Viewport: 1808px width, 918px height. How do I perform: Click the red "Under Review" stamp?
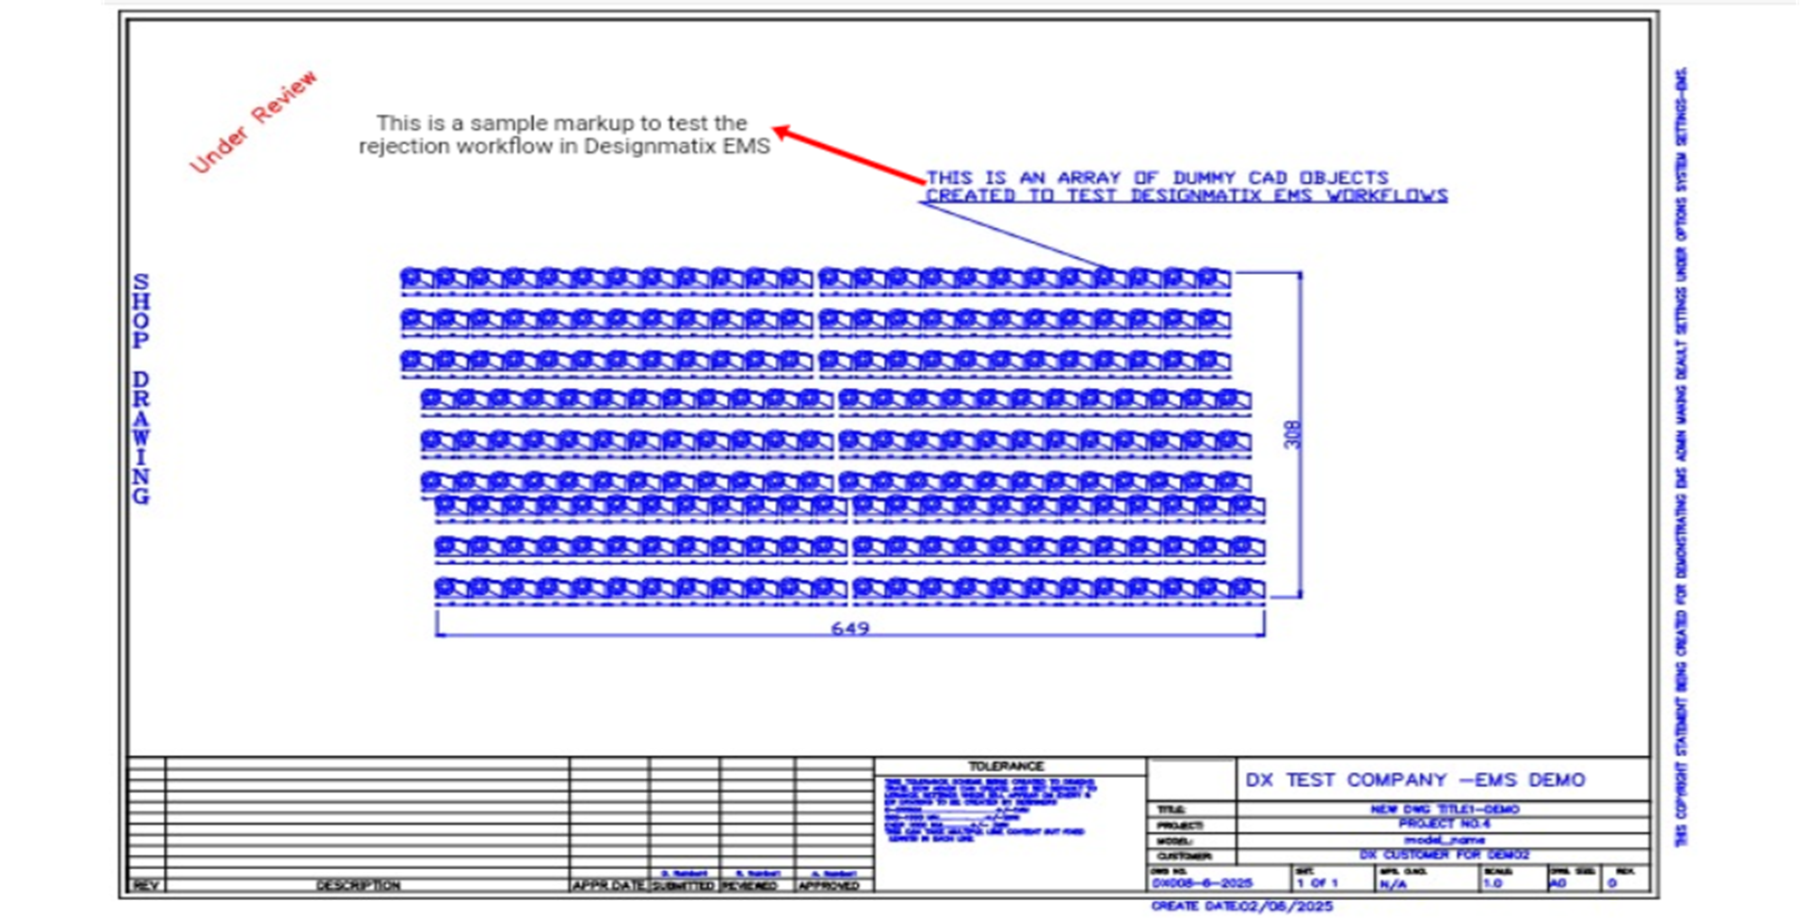coord(253,122)
